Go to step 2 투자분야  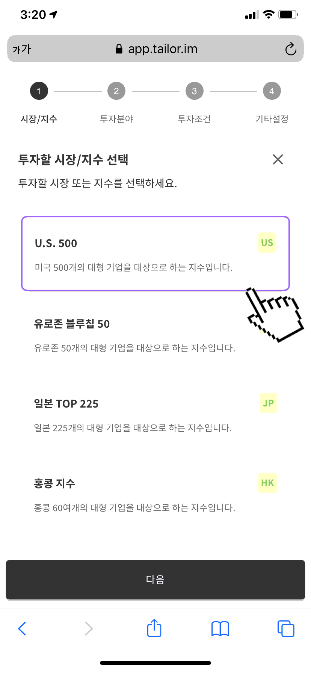[x=116, y=102]
